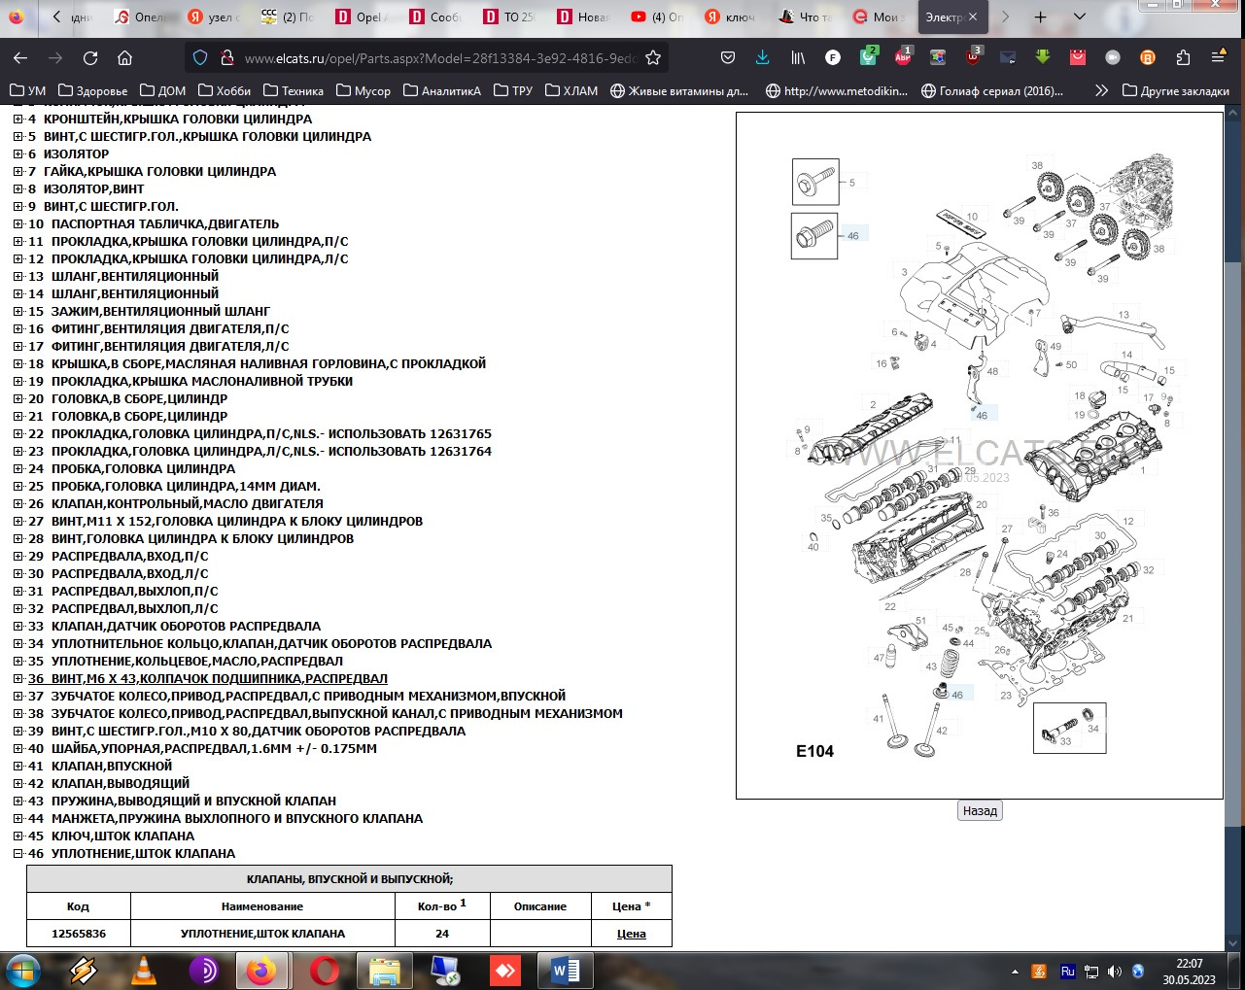Click part row 18 КРЫШКА,В СБОРЕ,МАСЛЯНАЯ
Screen dimensions: 1245x990
pyautogui.click(x=257, y=363)
